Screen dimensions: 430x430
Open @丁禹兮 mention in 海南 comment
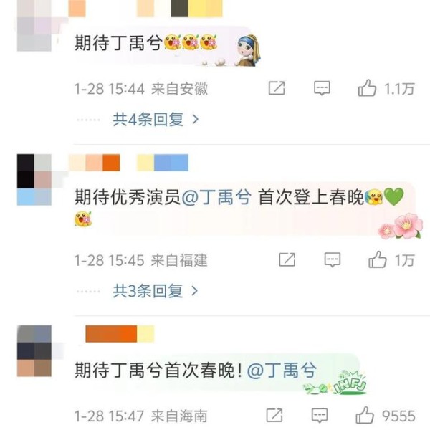point(282,370)
